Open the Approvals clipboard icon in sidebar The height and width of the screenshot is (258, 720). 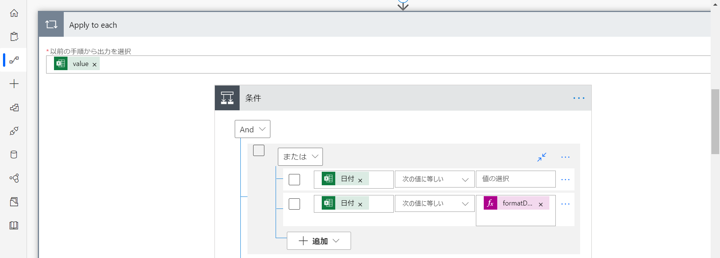tap(14, 36)
